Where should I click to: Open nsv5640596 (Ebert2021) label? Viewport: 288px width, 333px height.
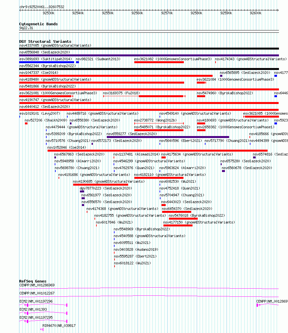181,141
